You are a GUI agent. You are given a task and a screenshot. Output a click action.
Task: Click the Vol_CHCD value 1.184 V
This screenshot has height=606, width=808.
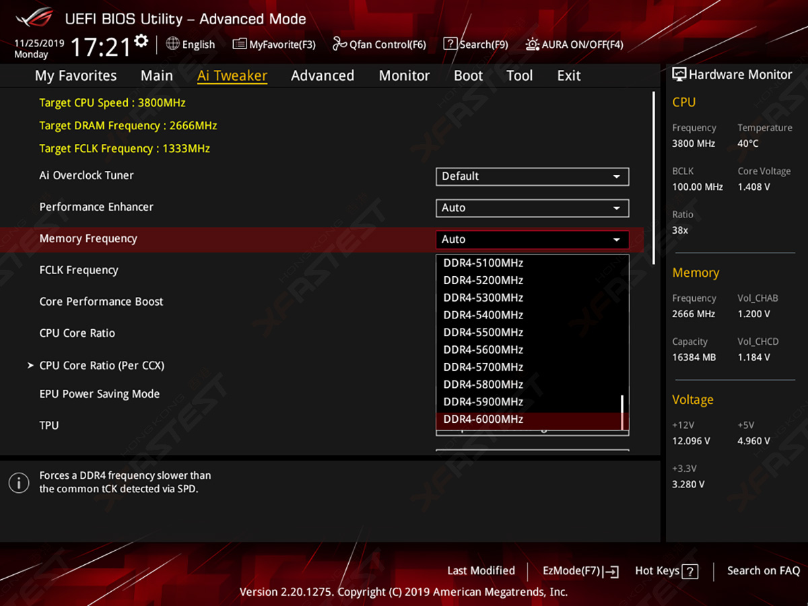pos(754,358)
